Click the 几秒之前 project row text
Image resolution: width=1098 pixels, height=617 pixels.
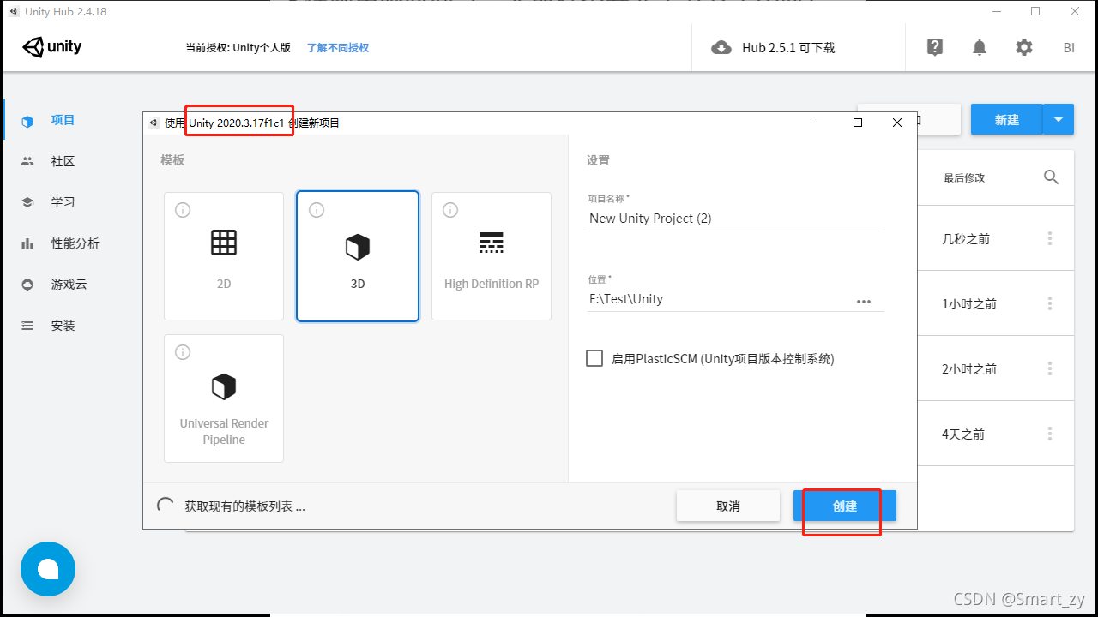pyautogui.click(x=966, y=239)
